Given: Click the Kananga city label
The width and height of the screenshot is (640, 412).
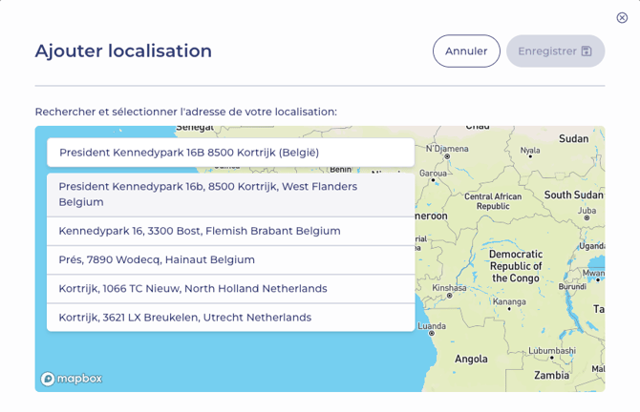Looking at the screenshot, I should [x=509, y=302].
